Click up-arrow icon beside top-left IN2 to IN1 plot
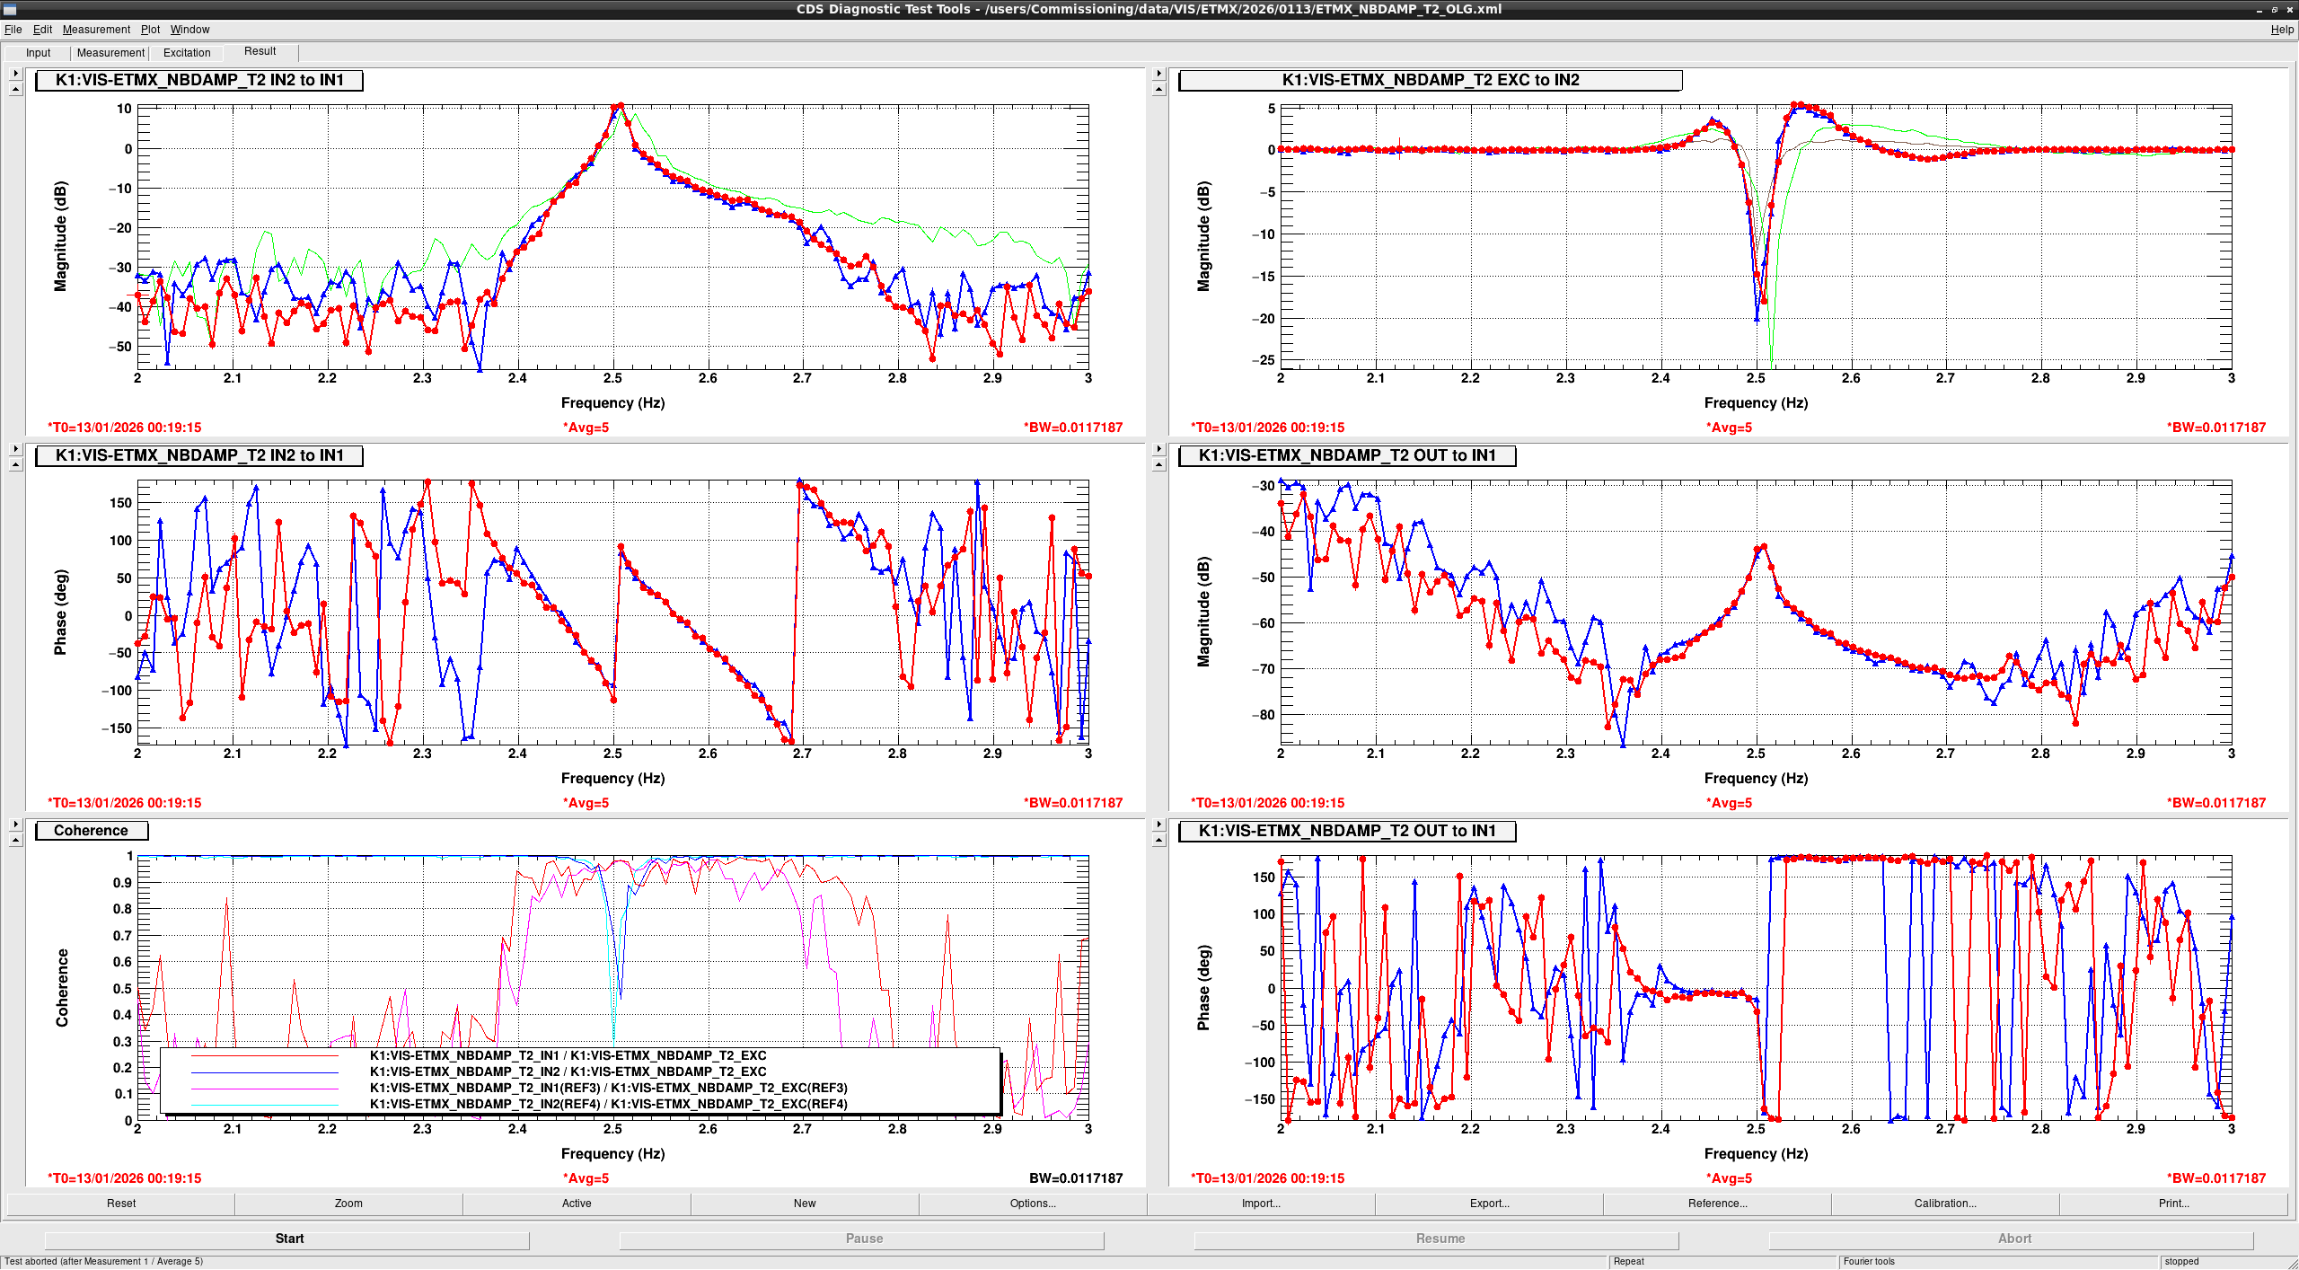Screen dimensions: 2299x1270 pos(15,89)
